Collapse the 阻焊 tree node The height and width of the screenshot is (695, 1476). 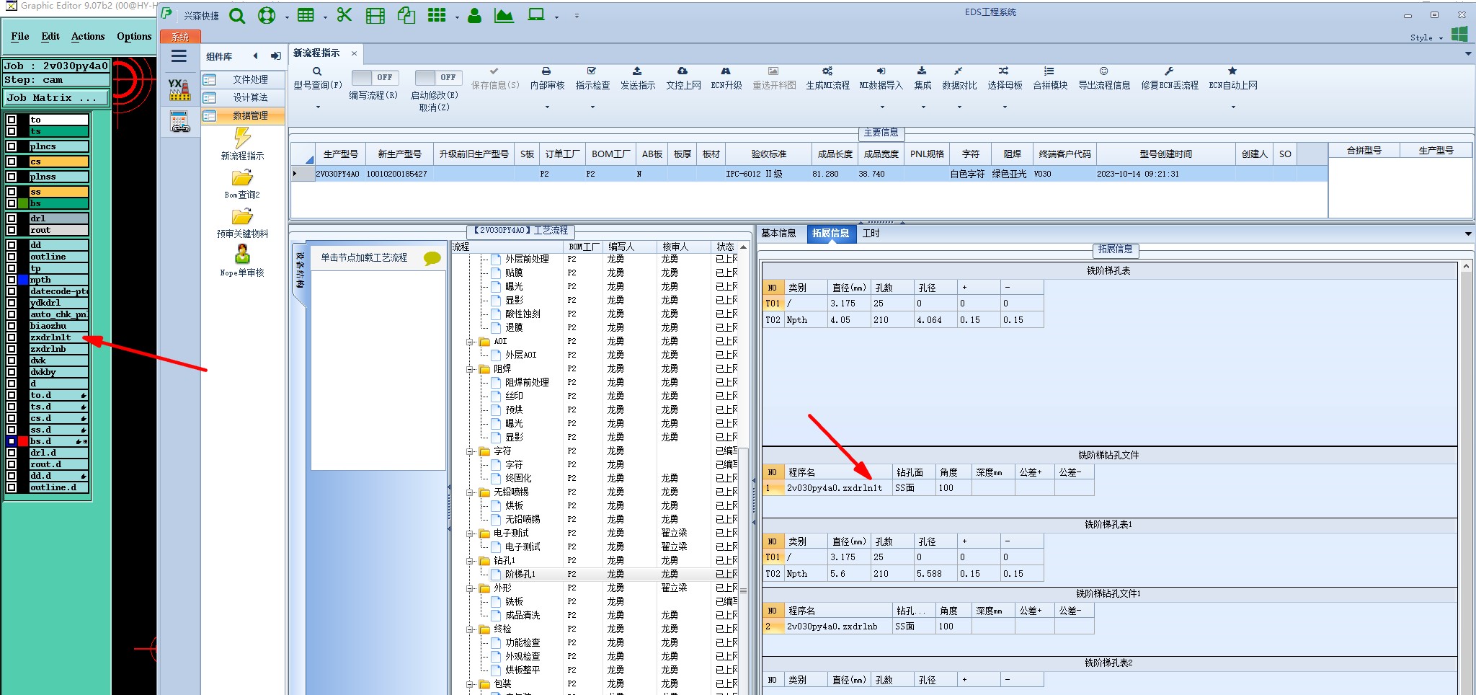(470, 369)
